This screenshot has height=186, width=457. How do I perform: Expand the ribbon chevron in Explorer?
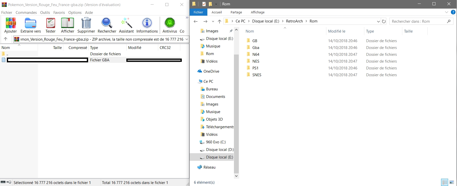pyautogui.click(x=446, y=12)
